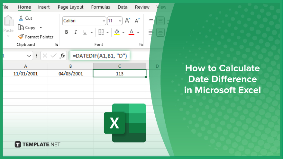
Task: Switch to the Insert tab
Action: pos(44,7)
